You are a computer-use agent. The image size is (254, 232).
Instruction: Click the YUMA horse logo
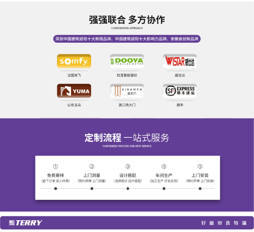coord(74,91)
